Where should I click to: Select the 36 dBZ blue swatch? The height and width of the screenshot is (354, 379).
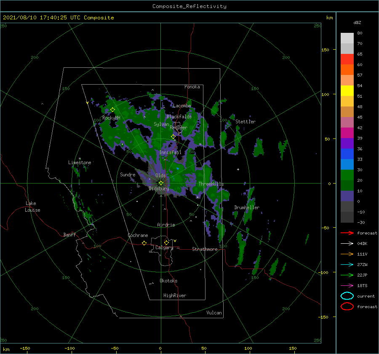(x=347, y=154)
